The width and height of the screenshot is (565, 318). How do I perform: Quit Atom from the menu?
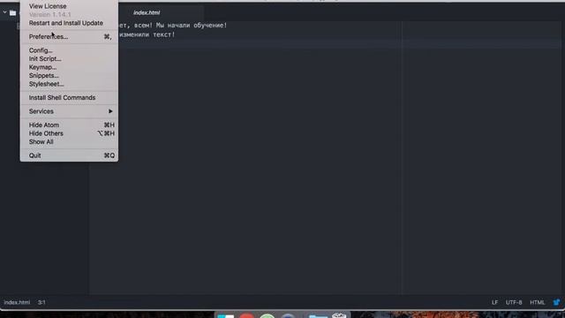click(69, 155)
